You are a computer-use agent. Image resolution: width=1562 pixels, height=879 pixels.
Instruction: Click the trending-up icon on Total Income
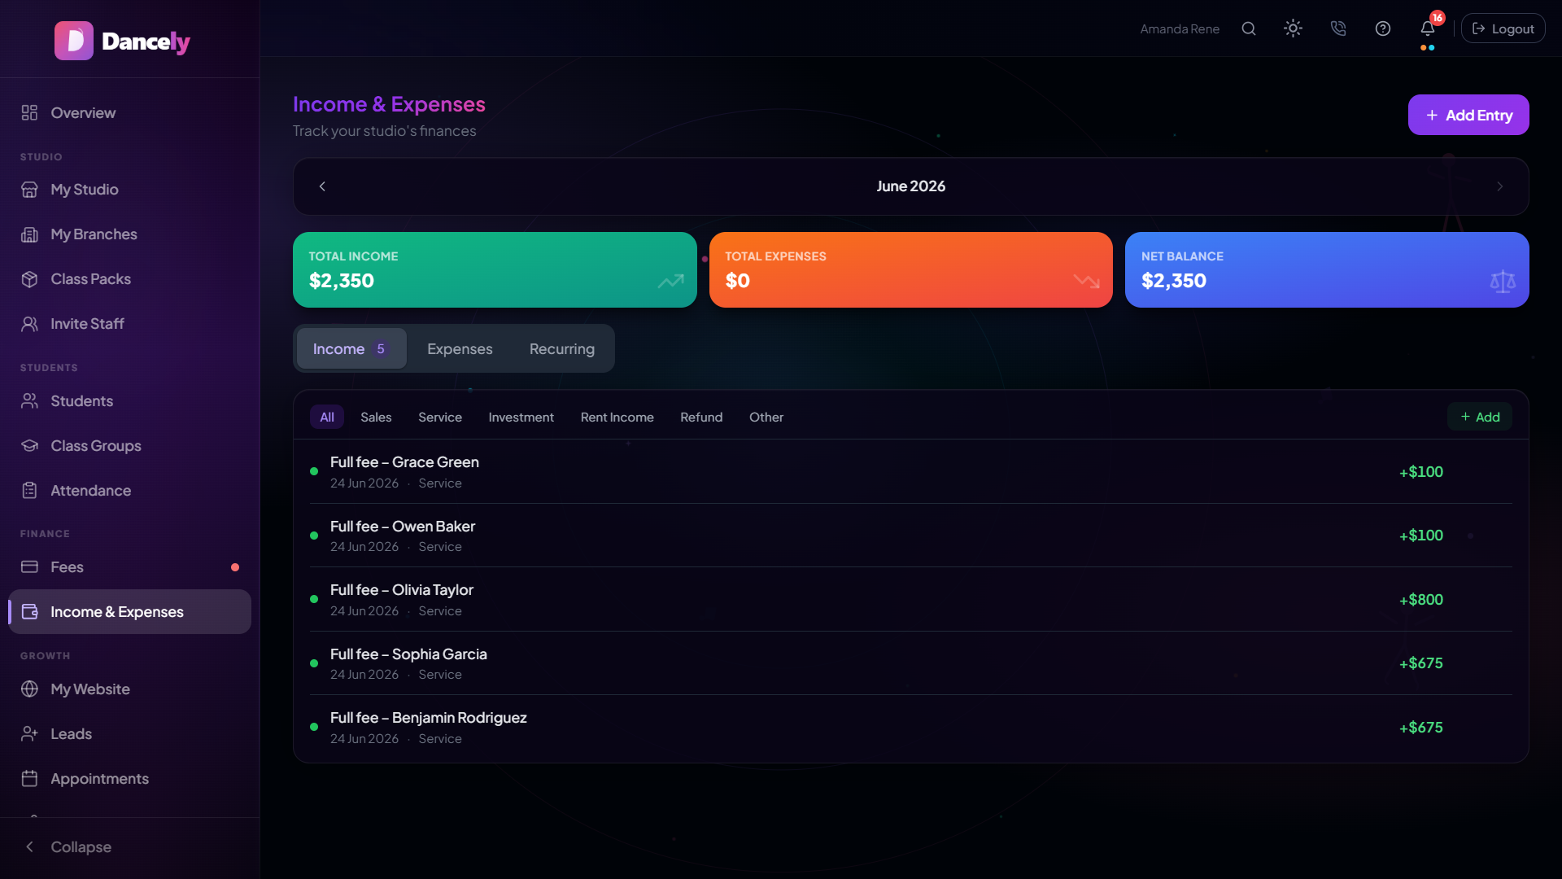[670, 281]
